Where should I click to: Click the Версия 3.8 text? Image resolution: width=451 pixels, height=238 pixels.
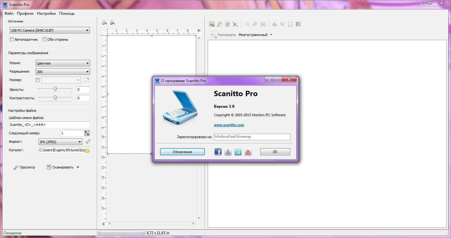(224, 106)
